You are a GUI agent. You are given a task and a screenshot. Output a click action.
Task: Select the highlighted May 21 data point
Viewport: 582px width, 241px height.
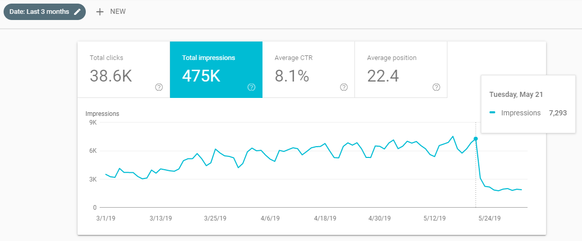coord(476,139)
